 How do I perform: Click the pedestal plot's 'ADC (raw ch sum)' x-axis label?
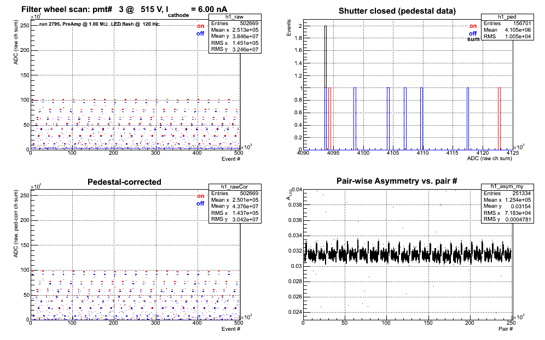(x=489, y=159)
